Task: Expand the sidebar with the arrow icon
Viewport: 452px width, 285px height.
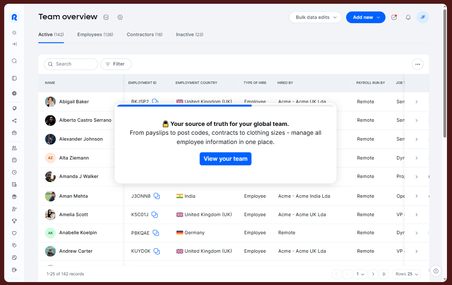Action: coord(14,44)
